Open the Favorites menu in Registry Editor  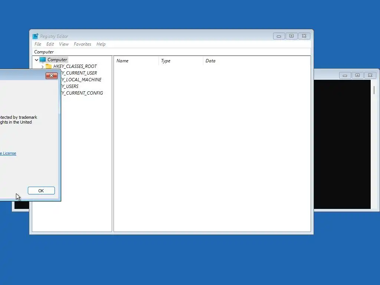click(x=82, y=44)
